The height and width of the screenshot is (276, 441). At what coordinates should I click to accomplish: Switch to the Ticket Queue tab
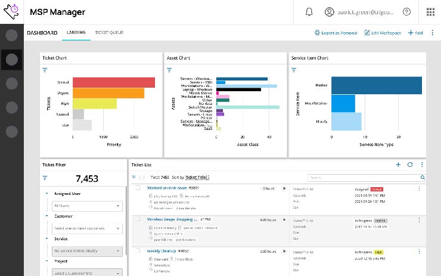click(109, 32)
